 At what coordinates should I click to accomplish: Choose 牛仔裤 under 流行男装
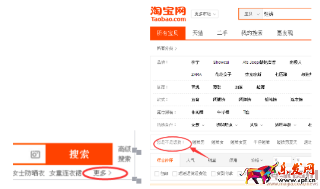pyautogui.click(x=223, y=112)
